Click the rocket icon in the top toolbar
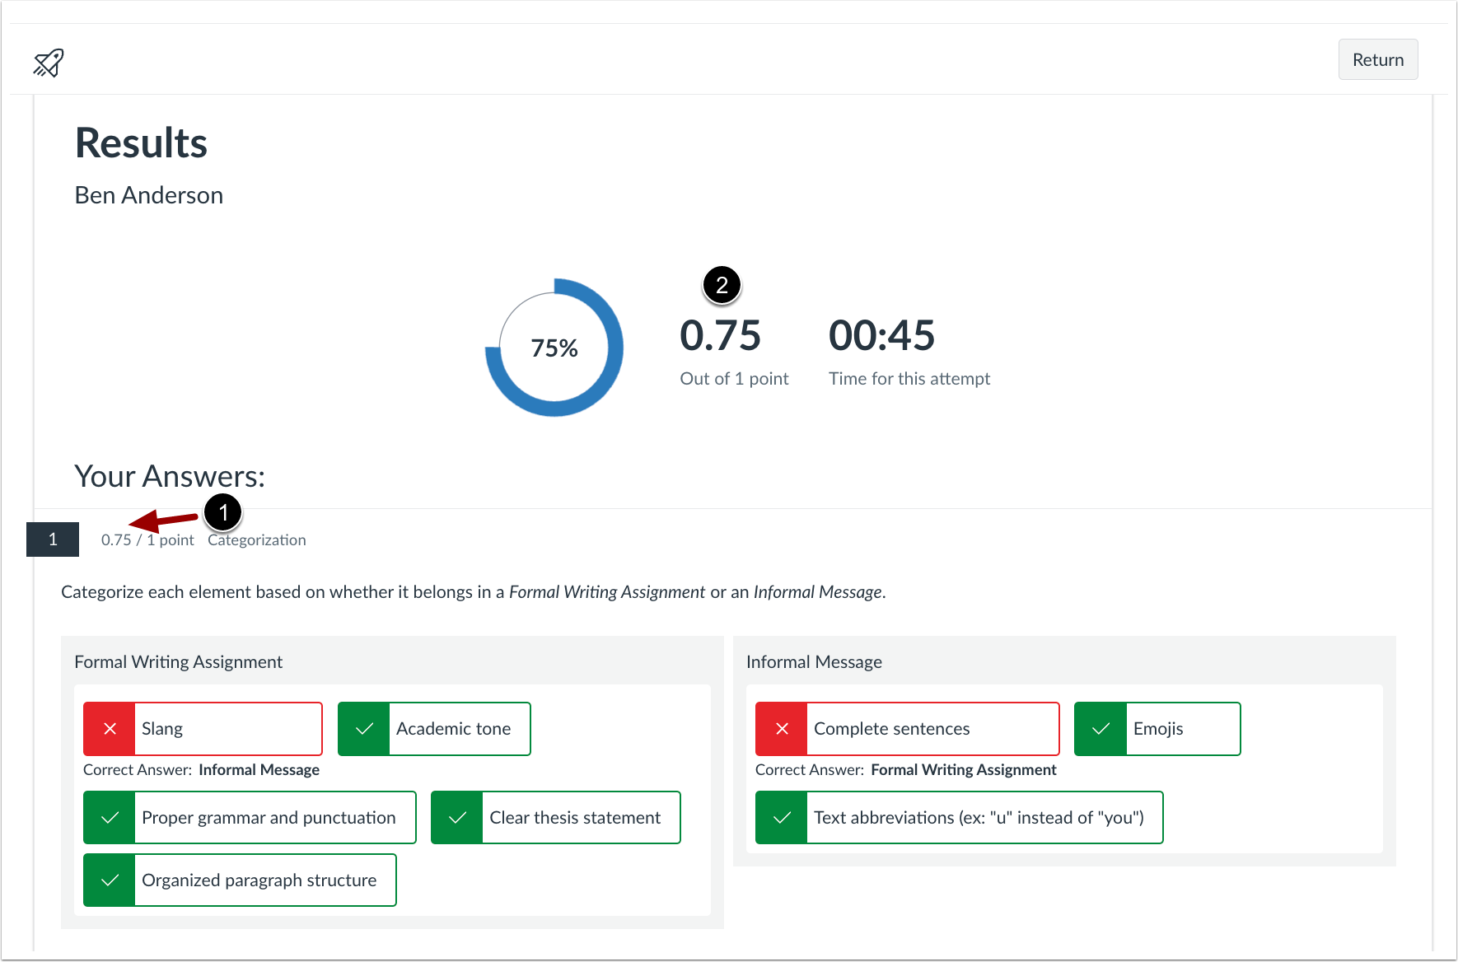 point(47,62)
